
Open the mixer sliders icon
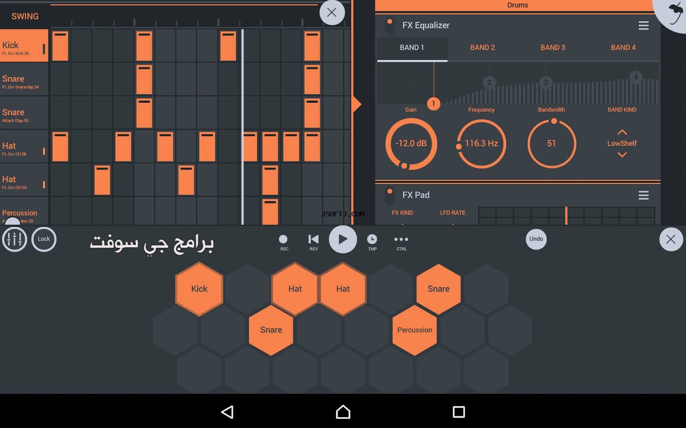click(x=14, y=239)
